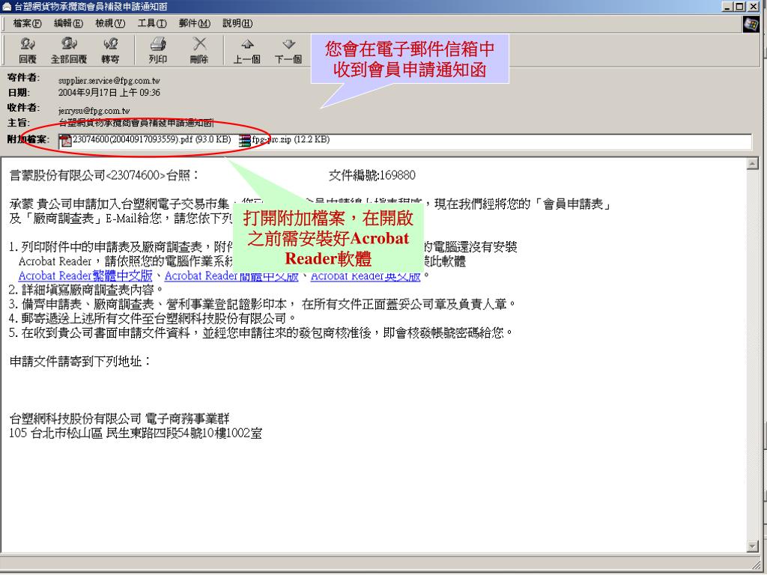Click the Forward (轉寄) toolbar icon
Screen dimensions: 767x575
click(x=111, y=50)
